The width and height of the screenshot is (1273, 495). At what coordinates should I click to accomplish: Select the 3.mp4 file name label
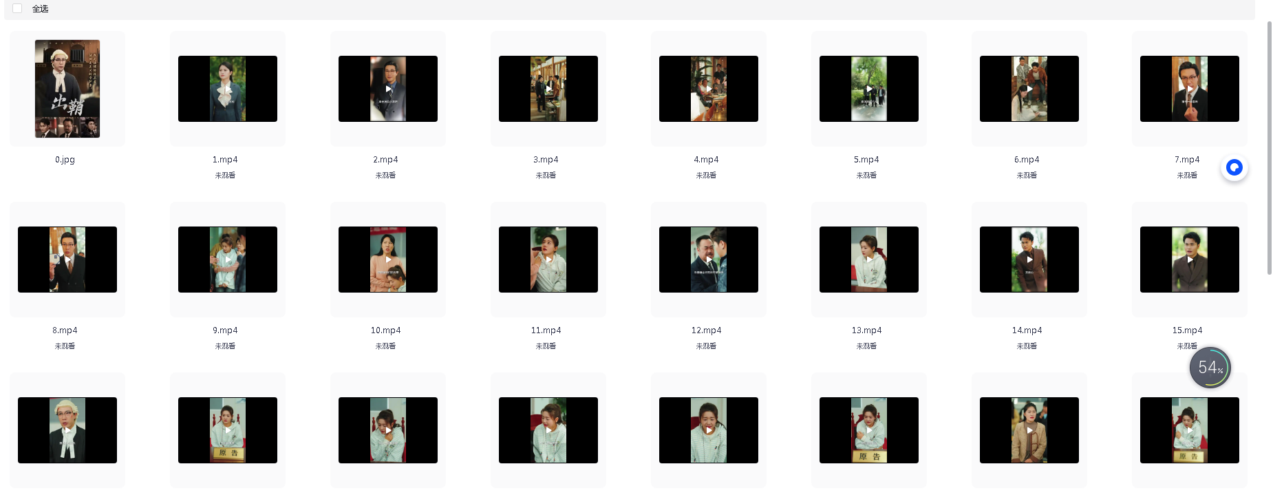546,160
